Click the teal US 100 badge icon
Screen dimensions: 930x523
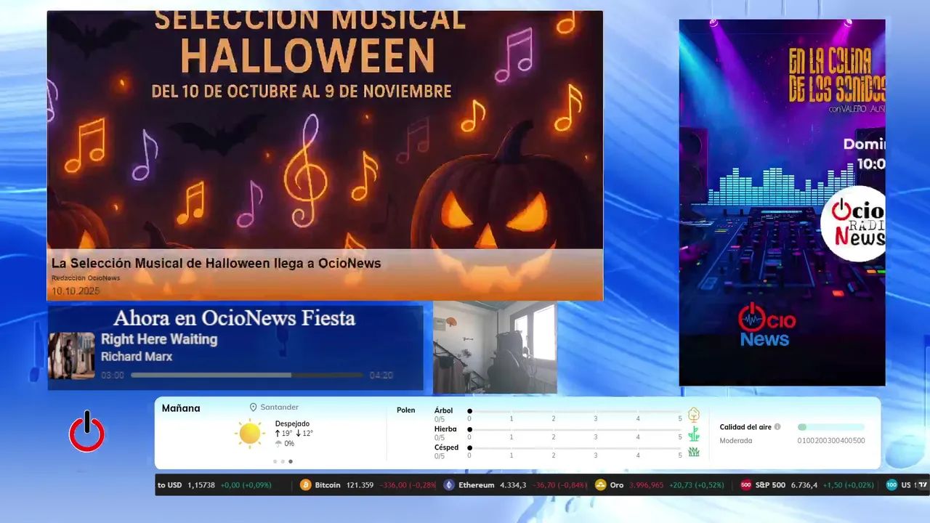891,485
